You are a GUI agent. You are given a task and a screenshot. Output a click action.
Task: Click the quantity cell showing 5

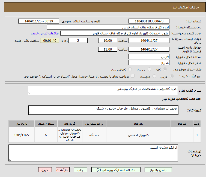click(46, 135)
